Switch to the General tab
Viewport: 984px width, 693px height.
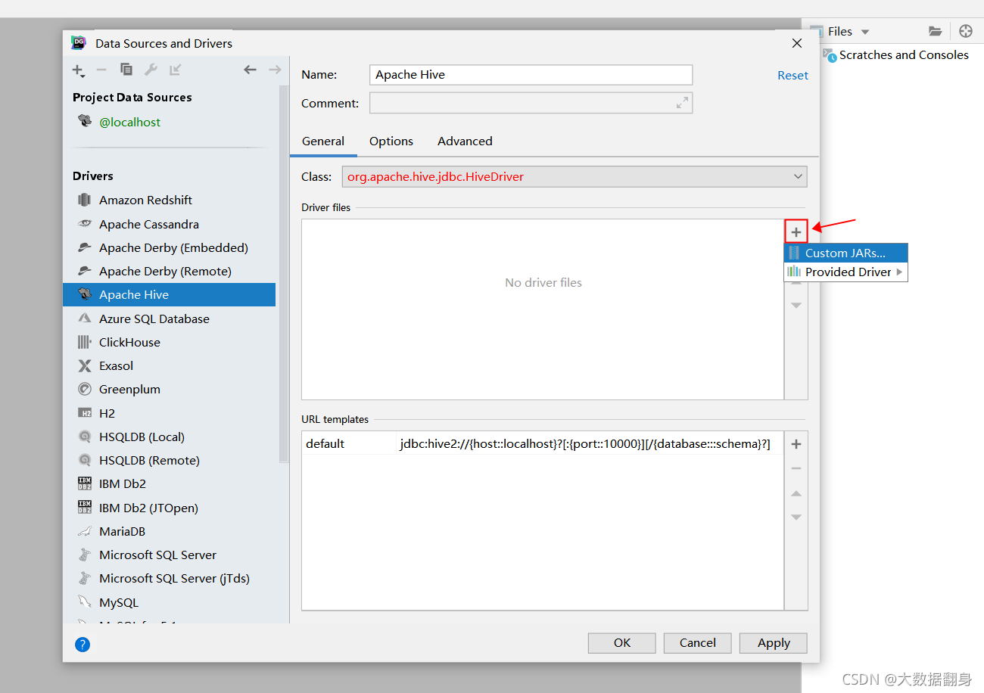point(323,141)
